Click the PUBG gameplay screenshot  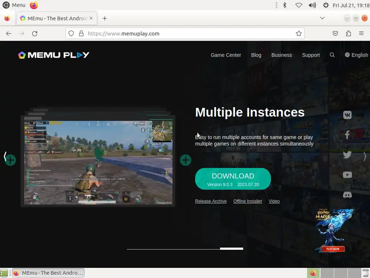[98, 163]
